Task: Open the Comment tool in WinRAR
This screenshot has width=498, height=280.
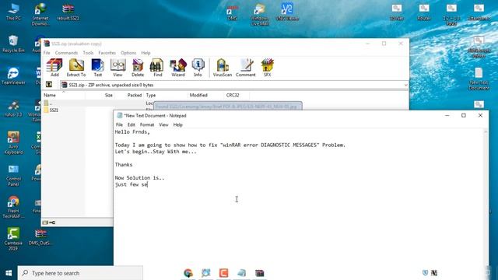Action: tap(246, 68)
